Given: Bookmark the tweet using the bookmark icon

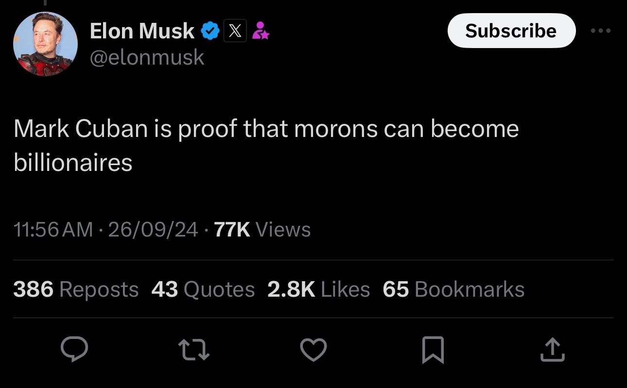Looking at the screenshot, I should pos(433,350).
